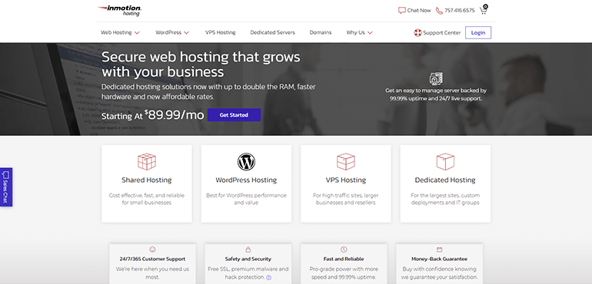Open the shopping cart icon
This screenshot has width=592, height=284.
coord(484,9)
